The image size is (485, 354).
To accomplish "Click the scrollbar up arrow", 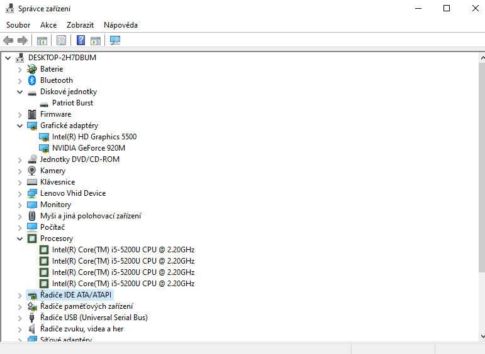I will [x=482, y=58].
